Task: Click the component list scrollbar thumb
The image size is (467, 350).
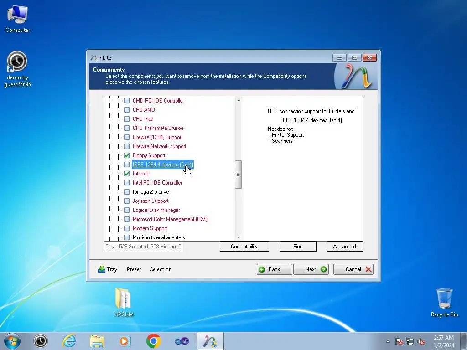Action: click(238, 175)
